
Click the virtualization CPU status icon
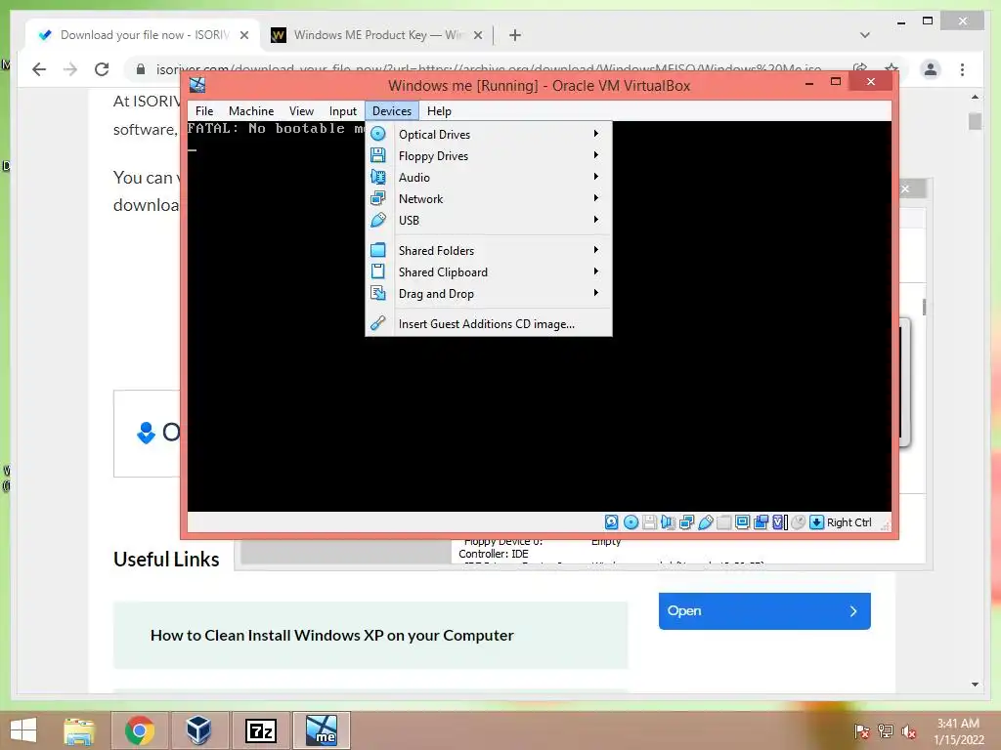pos(779,522)
